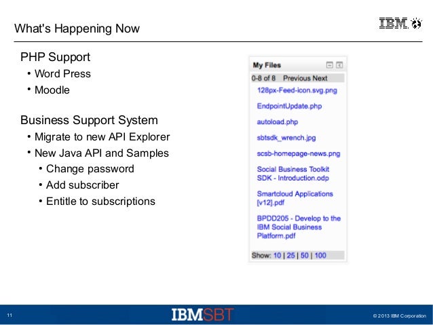Image resolution: width=433 pixels, height=325 pixels.
Task: Go to Next page of files
Action: (320, 78)
